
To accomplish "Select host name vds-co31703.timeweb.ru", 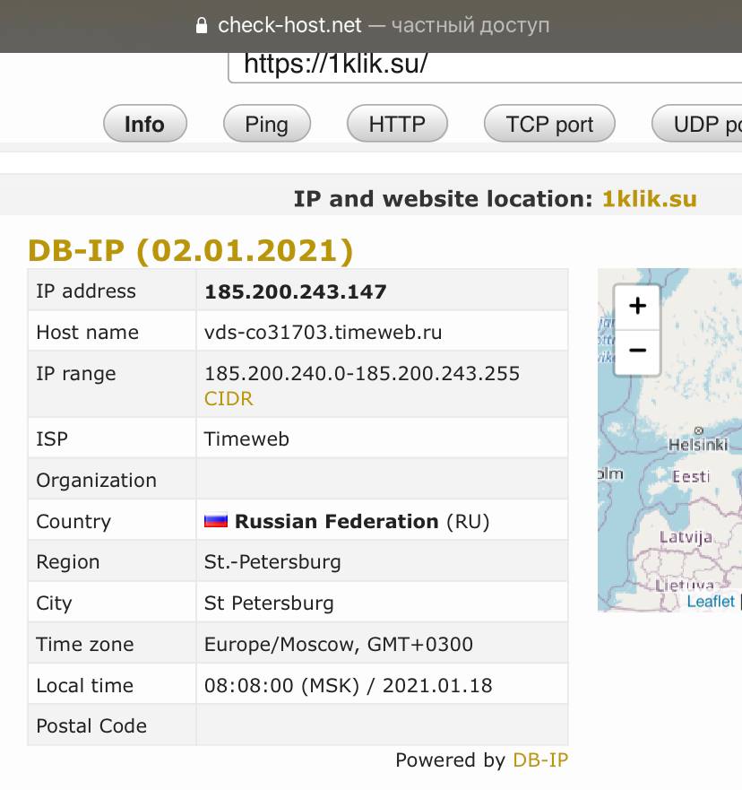I will click(324, 332).
